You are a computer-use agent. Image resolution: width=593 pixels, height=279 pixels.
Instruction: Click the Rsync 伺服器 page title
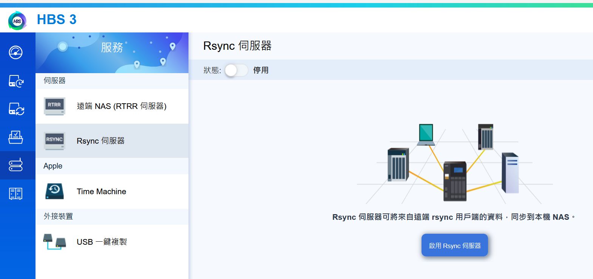click(237, 46)
